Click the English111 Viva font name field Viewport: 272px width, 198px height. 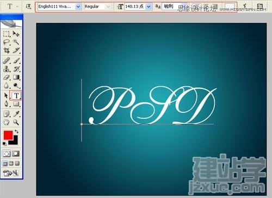57,7
